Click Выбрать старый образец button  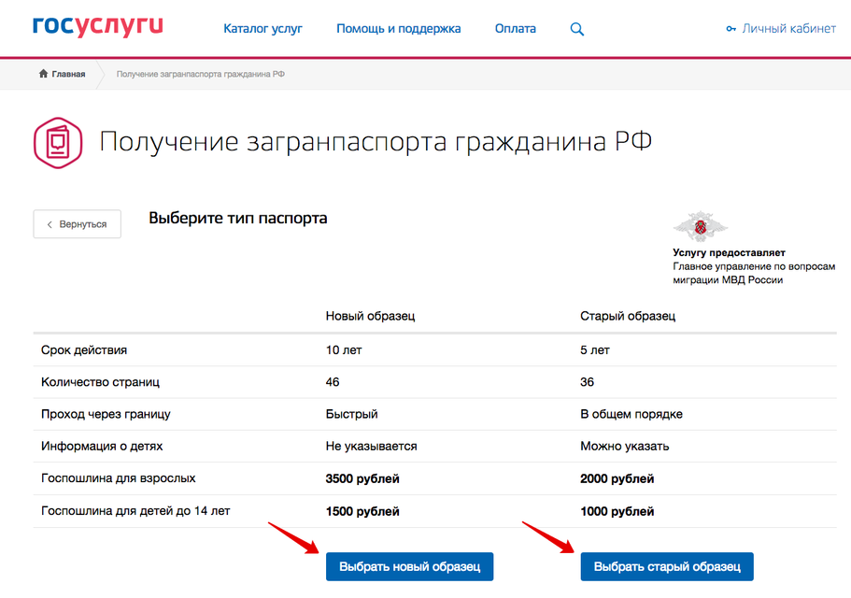(x=667, y=566)
